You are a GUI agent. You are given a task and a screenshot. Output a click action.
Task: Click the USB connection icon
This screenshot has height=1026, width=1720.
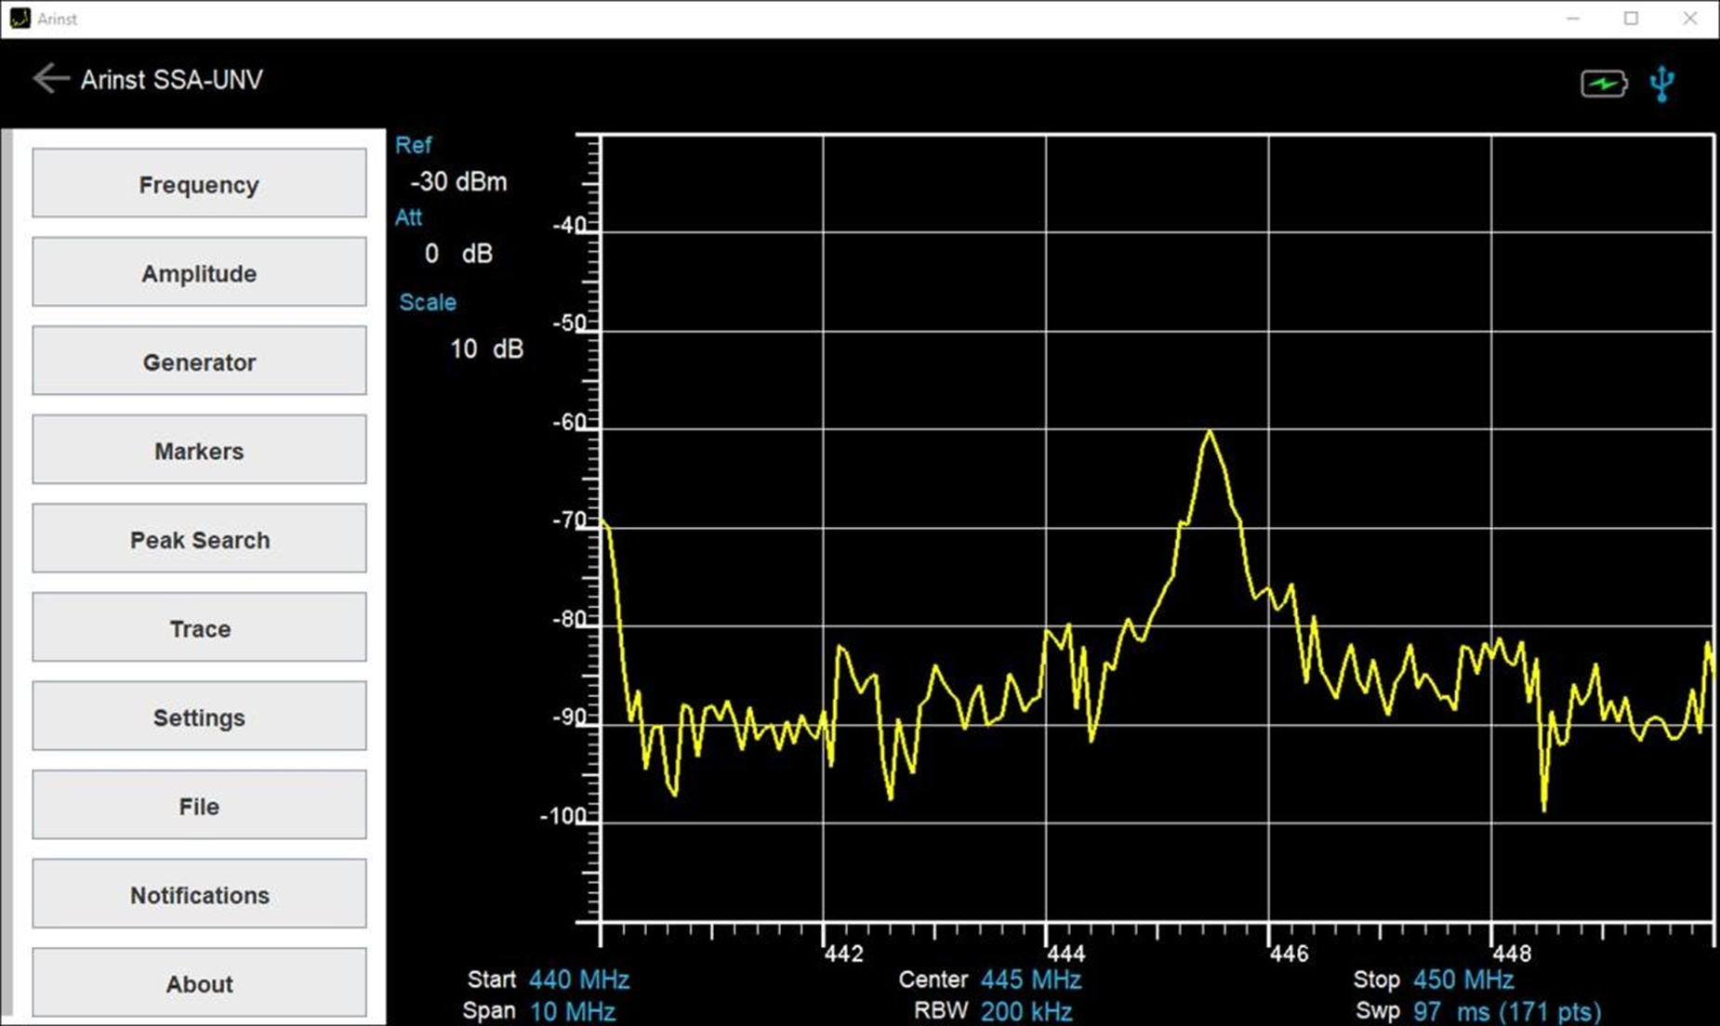[x=1661, y=85]
